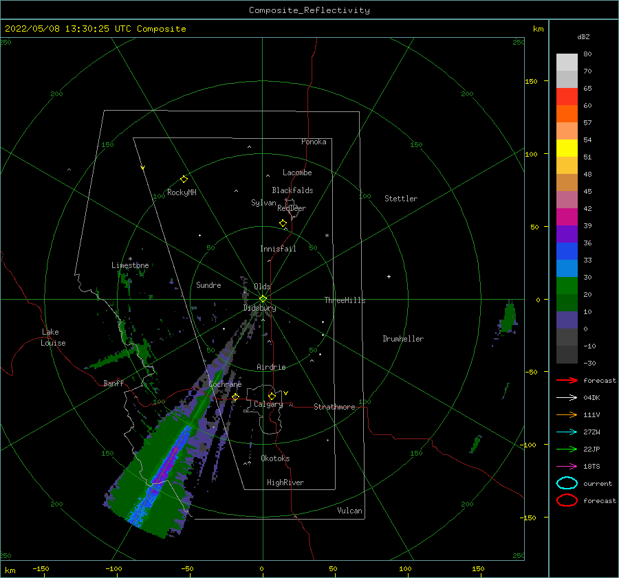Viewport: 619px width, 578px height.
Task: Click the radar center diamond near Olds
Action: click(x=263, y=299)
